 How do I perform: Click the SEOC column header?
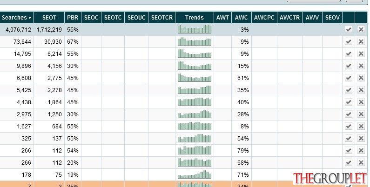(x=91, y=18)
